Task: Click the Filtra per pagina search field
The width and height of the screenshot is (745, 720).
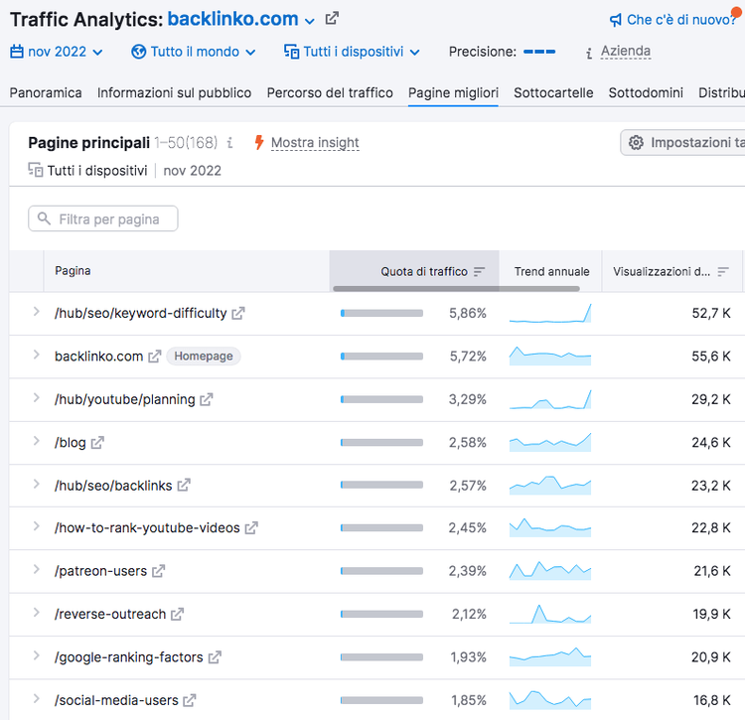Action: pos(103,218)
